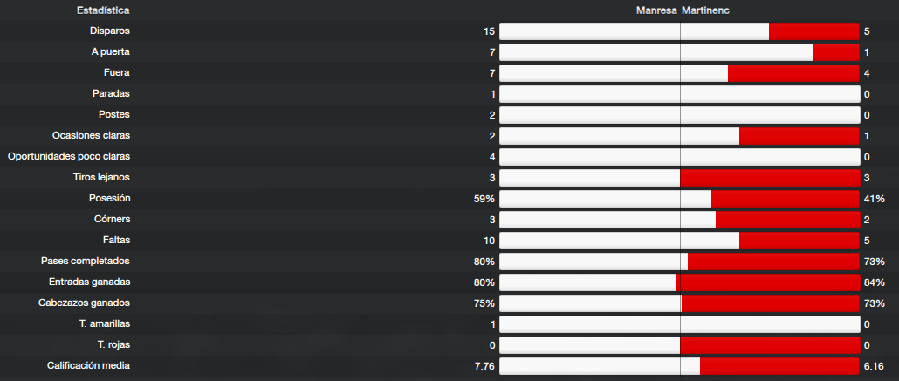The width and height of the screenshot is (899, 381).
Task: Click the Fuera comparison bar
Action: click(679, 73)
